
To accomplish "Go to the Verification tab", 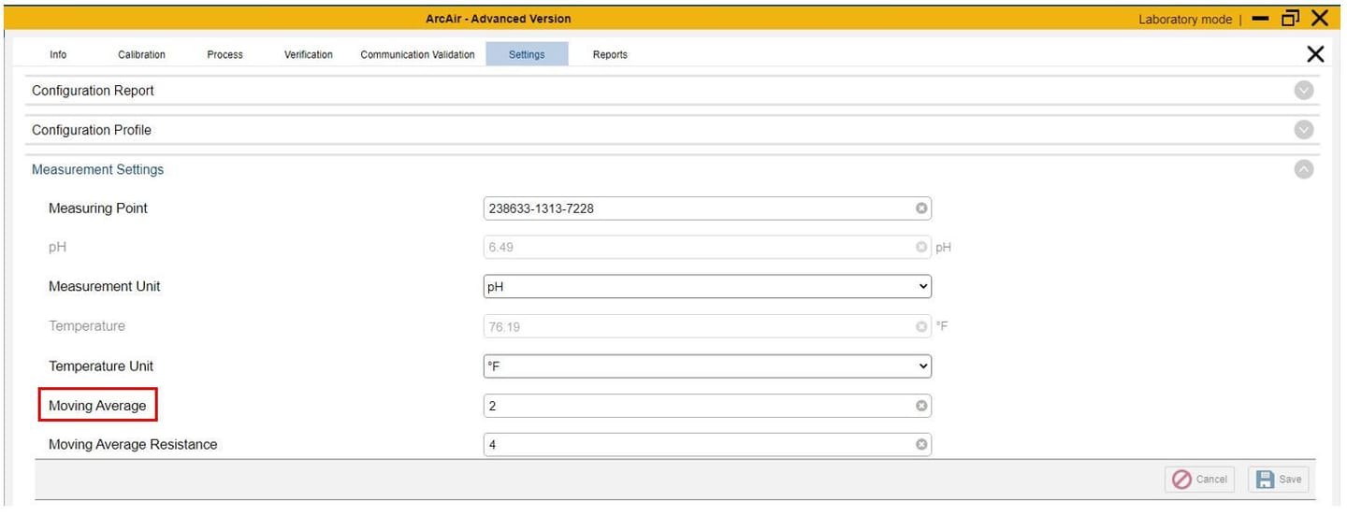I will point(308,54).
